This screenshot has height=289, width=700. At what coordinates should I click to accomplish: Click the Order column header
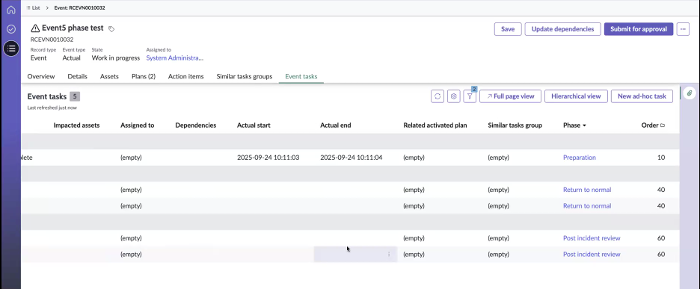tap(650, 125)
